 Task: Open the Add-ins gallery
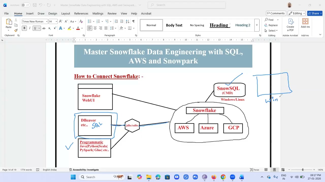305,23
